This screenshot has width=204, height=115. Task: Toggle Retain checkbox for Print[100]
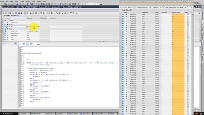click(x=188, y=15)
